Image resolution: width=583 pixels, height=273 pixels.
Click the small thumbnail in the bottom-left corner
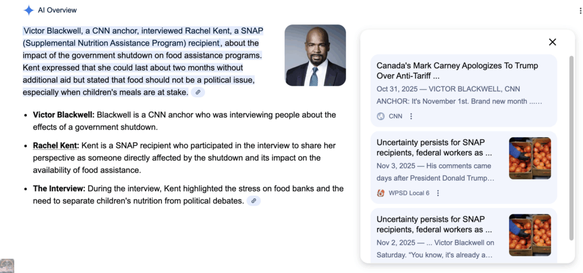pos(7,266)
